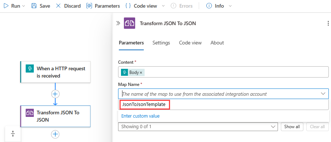Click the Show all button

[292, 127]
